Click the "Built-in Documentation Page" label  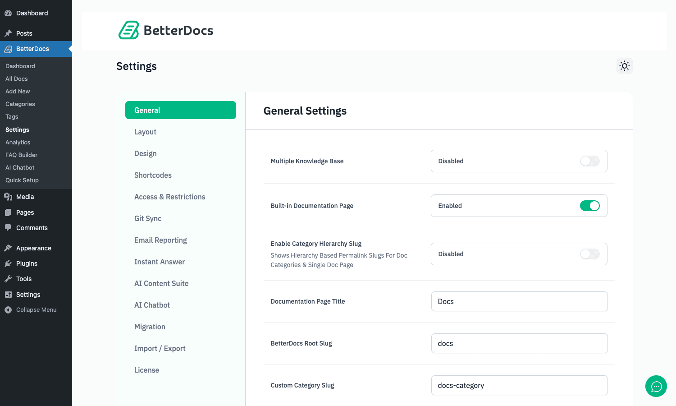click(312, 206)
